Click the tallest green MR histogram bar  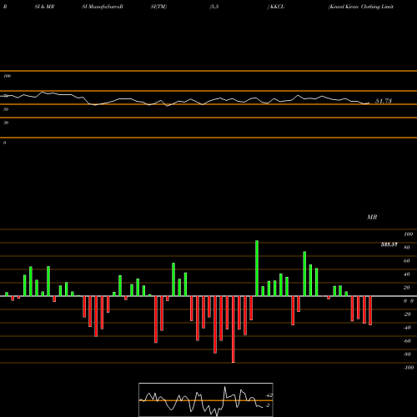click(257, 268)
